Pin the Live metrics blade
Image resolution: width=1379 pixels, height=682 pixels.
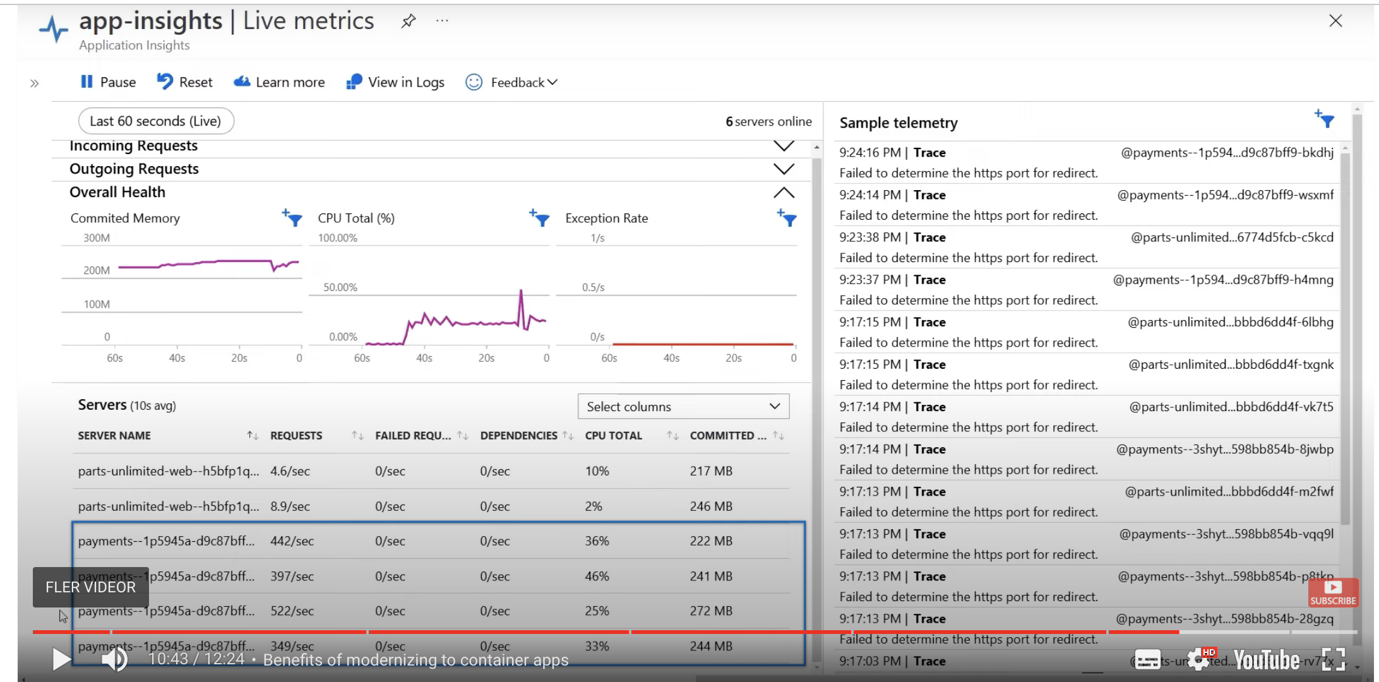tap(408, 20)
